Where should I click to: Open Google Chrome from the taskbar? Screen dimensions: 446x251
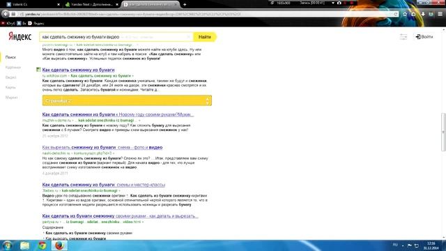pos(43,245)
